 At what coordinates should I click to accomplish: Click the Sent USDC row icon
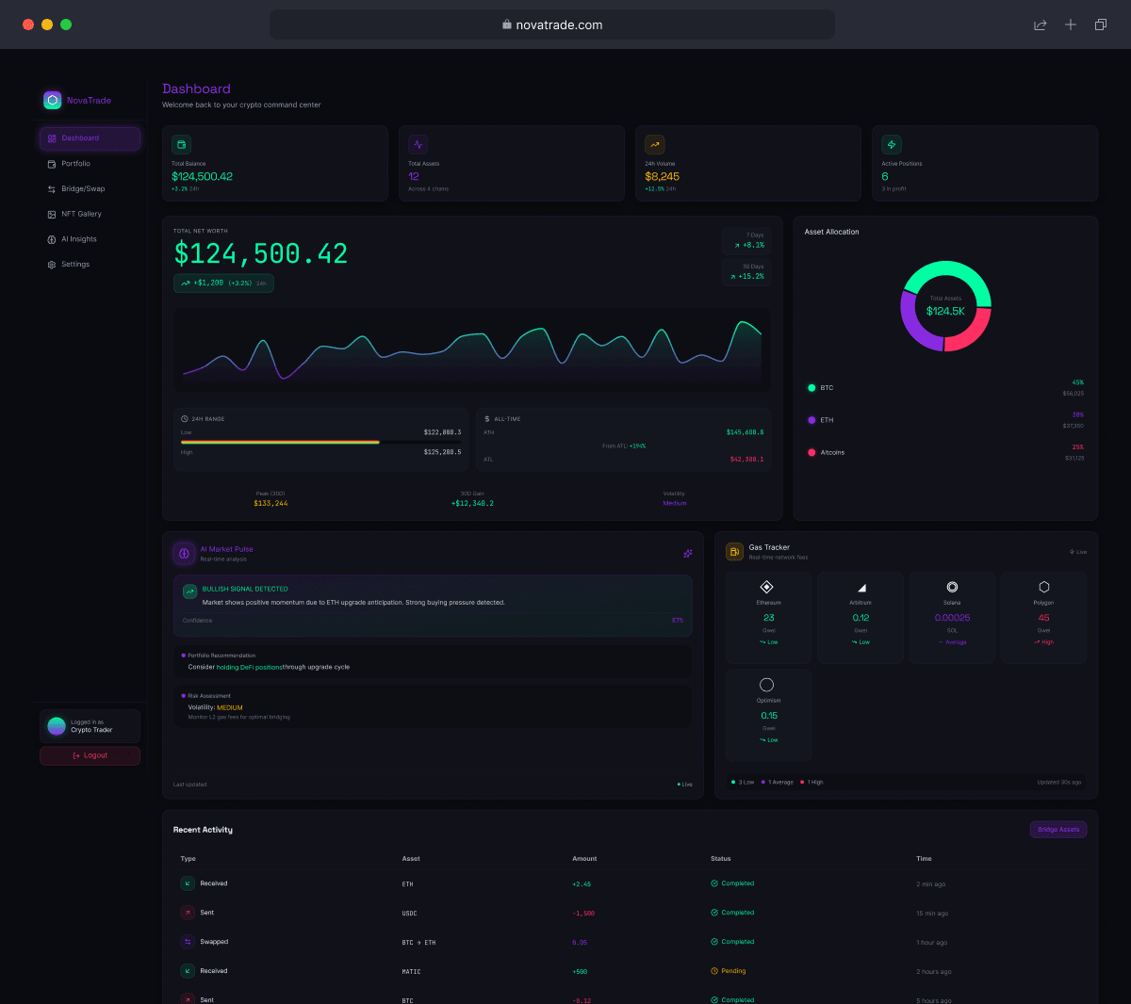click(x=188, y=913)
